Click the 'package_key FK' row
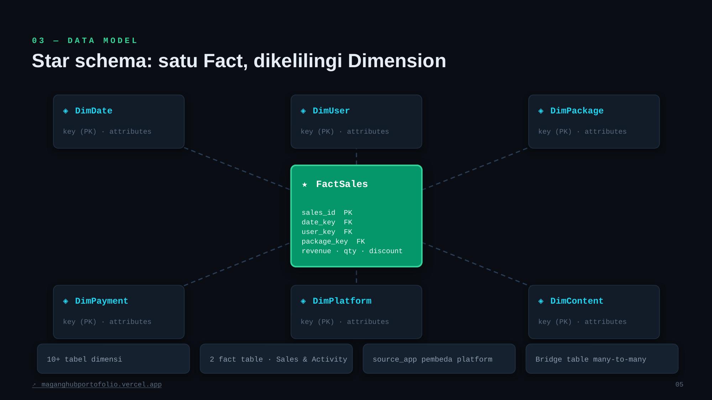Viewport: 712px width, 400px height. click(333, 241)
